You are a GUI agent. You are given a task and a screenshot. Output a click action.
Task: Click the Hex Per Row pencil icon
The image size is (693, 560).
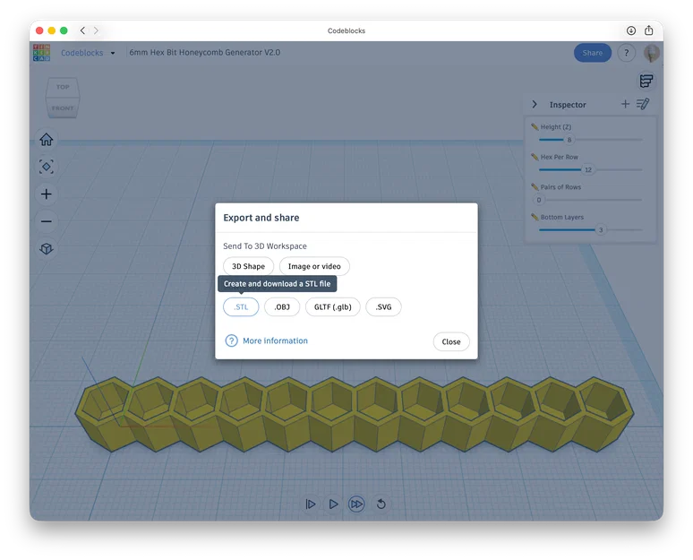(x=535, y=157)
